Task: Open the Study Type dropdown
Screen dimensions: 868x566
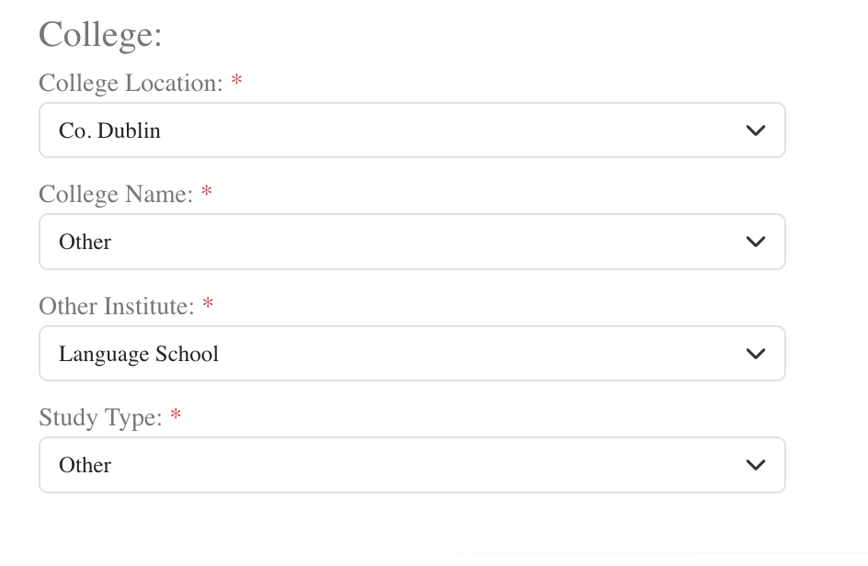Action: pos(411,465)
